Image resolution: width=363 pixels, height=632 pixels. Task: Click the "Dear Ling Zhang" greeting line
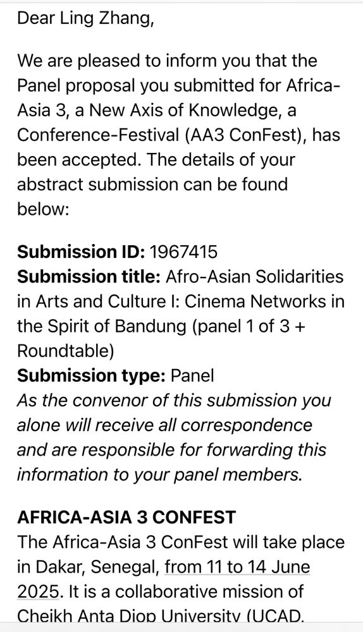[85, 19]
